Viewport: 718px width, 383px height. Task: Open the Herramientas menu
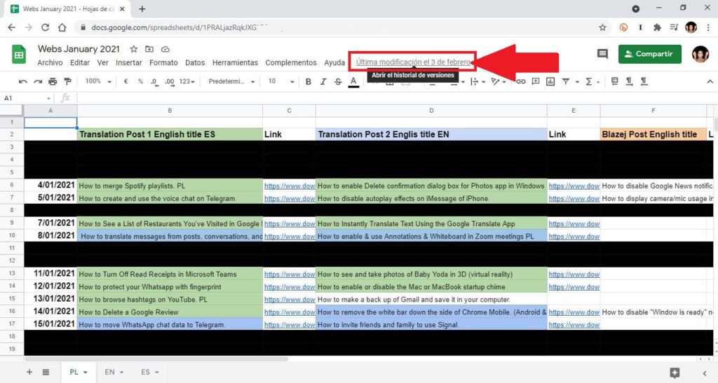click(x=235, y=62)
